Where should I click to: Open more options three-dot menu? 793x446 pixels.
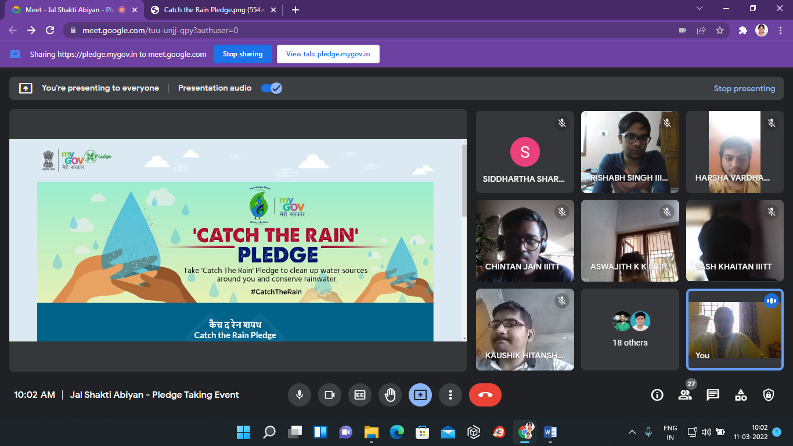(450, 395)
